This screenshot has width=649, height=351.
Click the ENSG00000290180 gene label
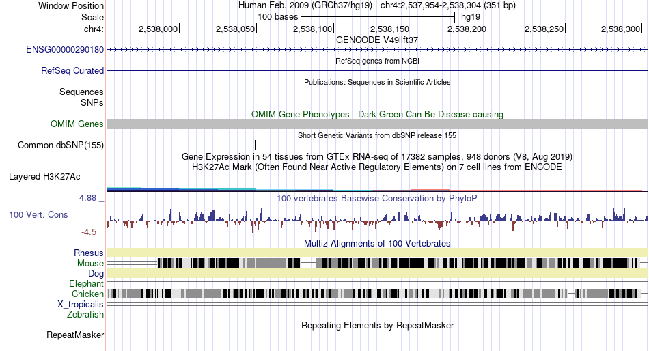[65, 50]
